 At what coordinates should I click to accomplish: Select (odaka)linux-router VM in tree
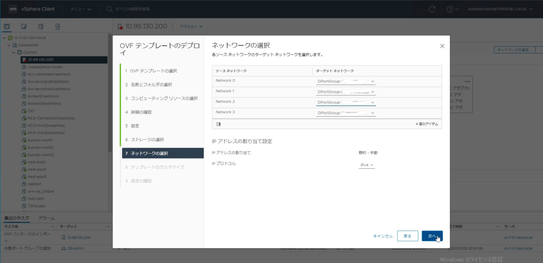(x=45, y=67)
